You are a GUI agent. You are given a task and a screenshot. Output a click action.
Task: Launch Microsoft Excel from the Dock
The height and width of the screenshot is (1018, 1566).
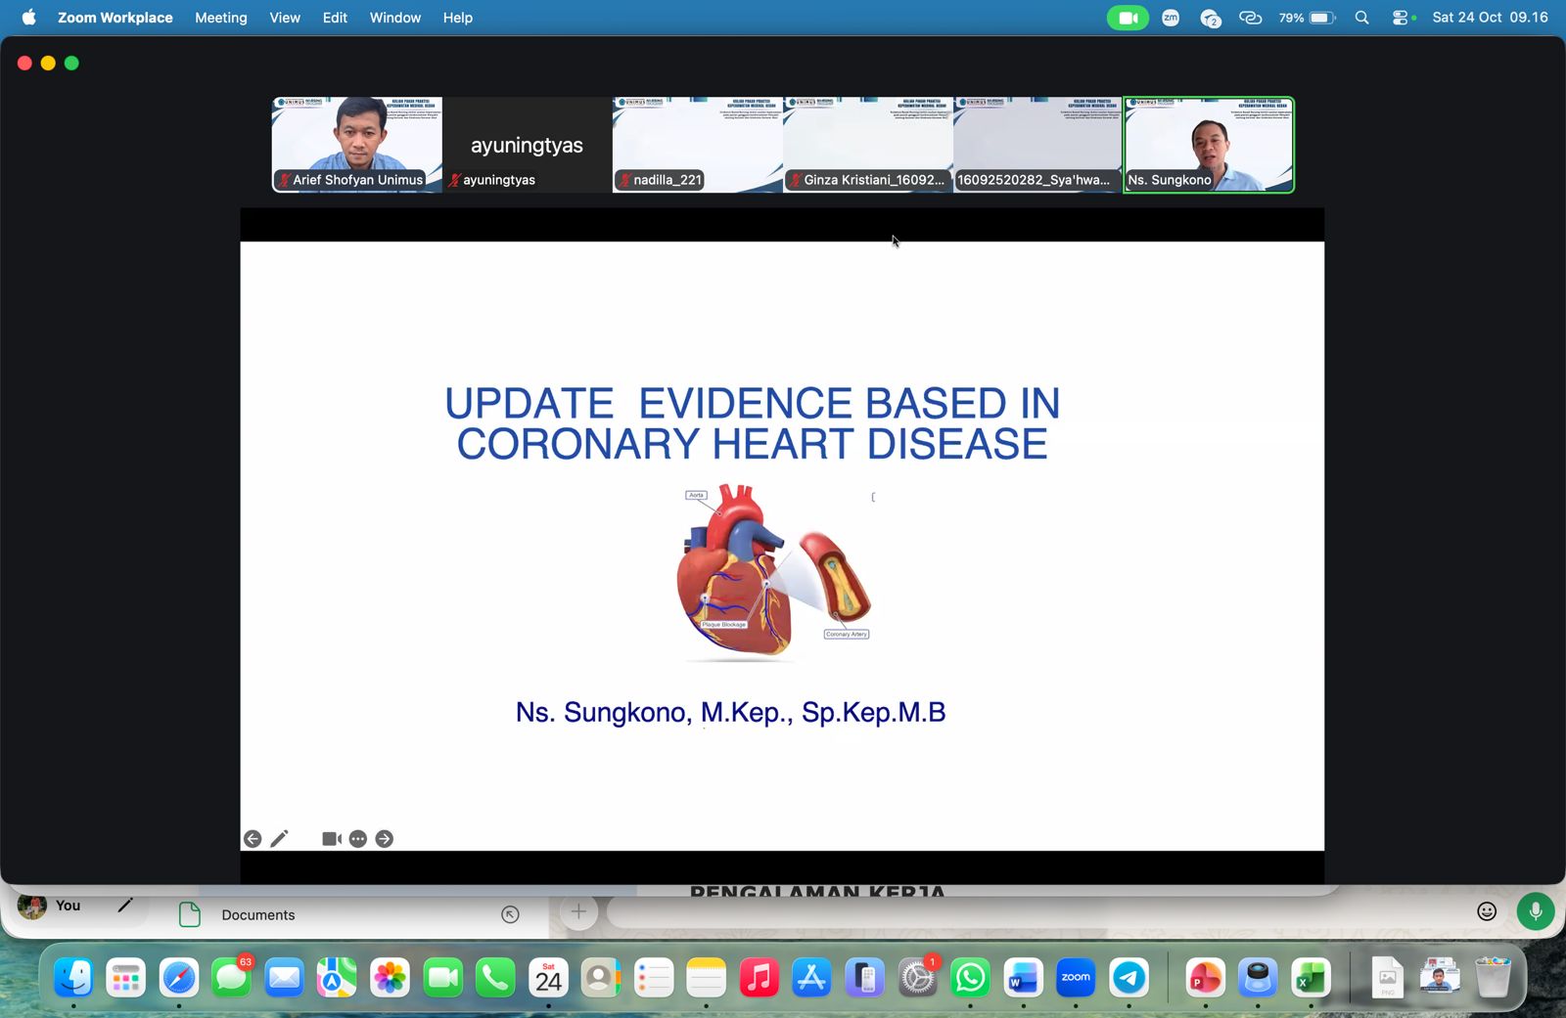click(x=1311, y=978)
